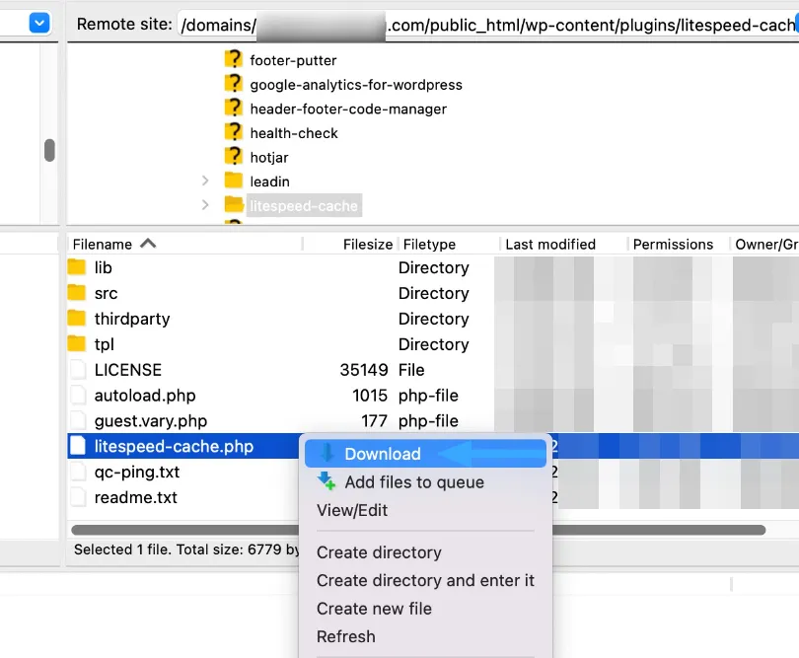799x658 pixels.
Task: Click the footer-putter unknown folder icon
Action: point(234,59)
